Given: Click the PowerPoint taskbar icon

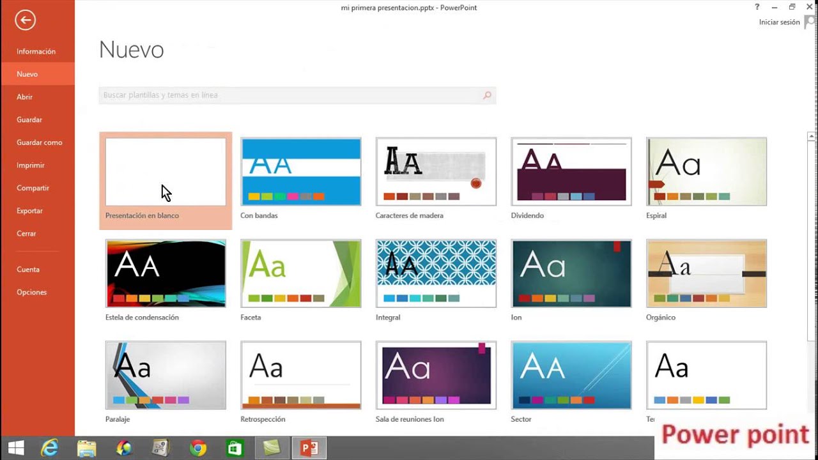Looking at the screenshot, I should tap(309, 448).
